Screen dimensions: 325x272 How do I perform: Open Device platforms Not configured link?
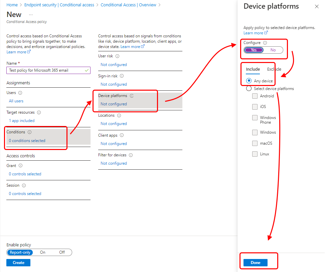coord(114,104)
